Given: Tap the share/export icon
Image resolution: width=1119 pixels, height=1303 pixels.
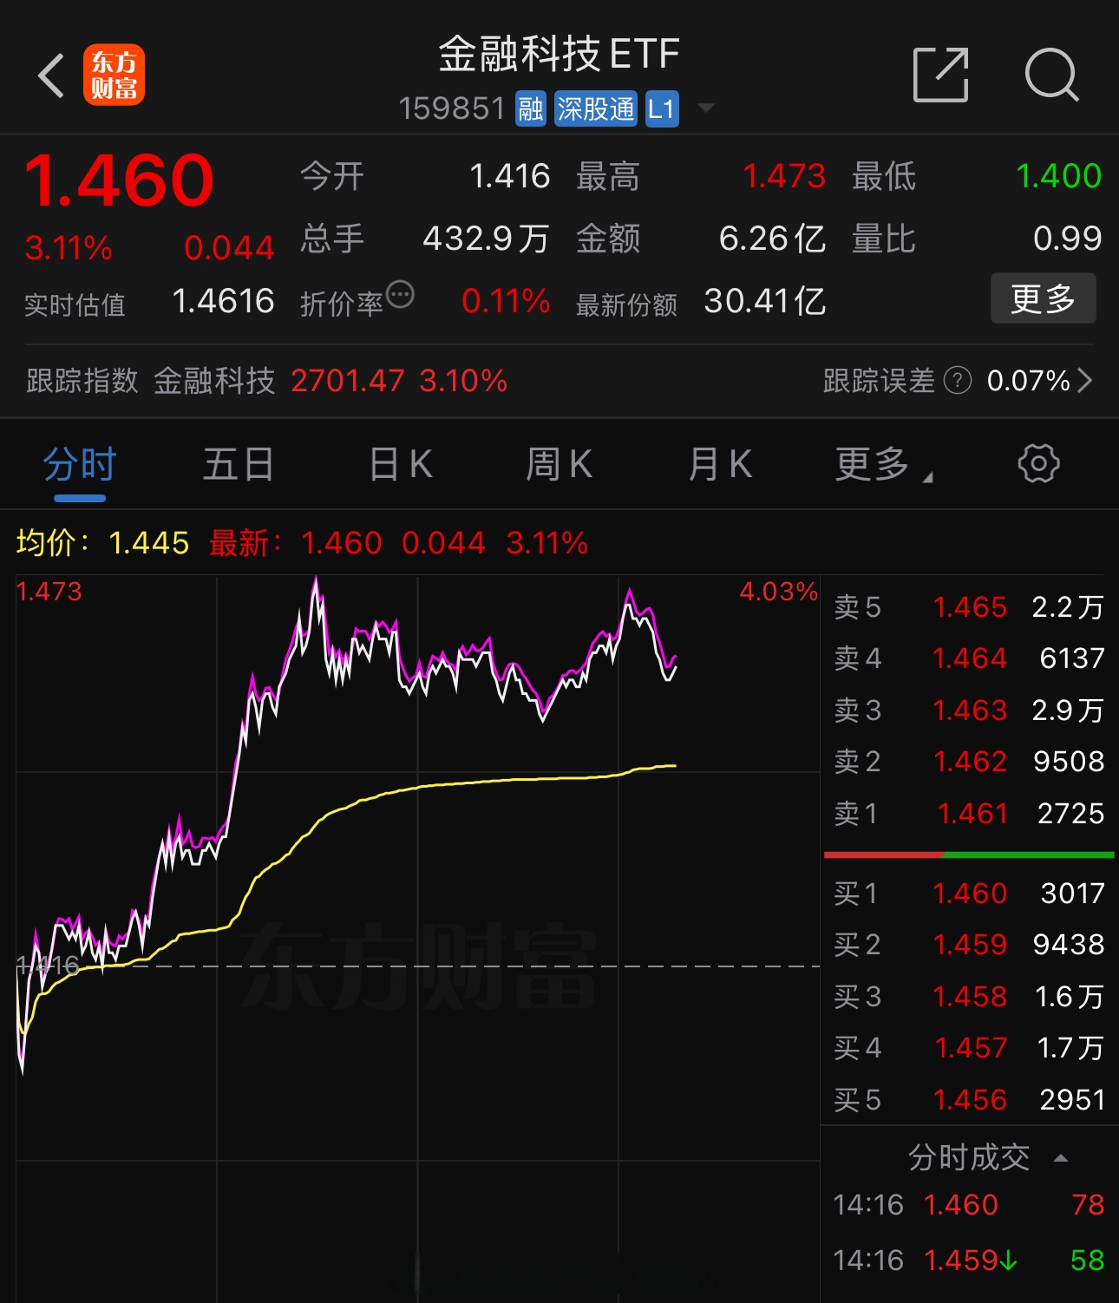Looking at the screenshot, I should point(941,75).
